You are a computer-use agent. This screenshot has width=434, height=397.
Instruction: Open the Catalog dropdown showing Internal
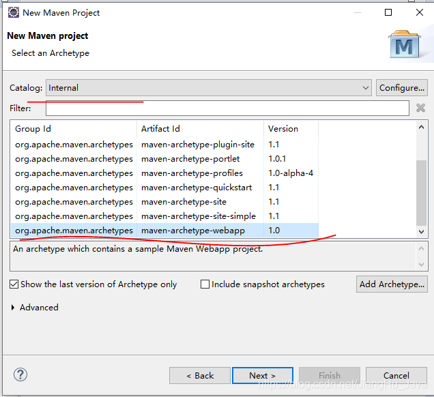208,88
